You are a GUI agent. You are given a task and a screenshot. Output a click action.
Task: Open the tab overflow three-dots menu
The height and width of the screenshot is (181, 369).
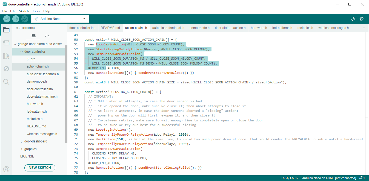pyautogui.click(x=363, y=28)
